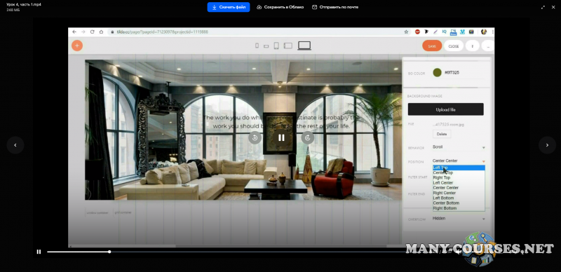The image size is (561, 272).
Task: Expand the Position Center Center dropdown
Action: click(x=459, y=161)
